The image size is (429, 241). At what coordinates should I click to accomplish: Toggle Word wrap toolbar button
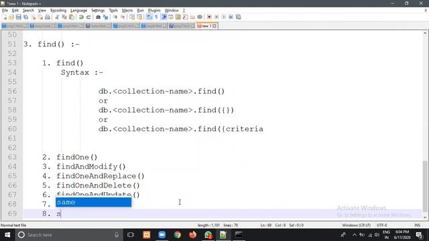pos(149,17)
